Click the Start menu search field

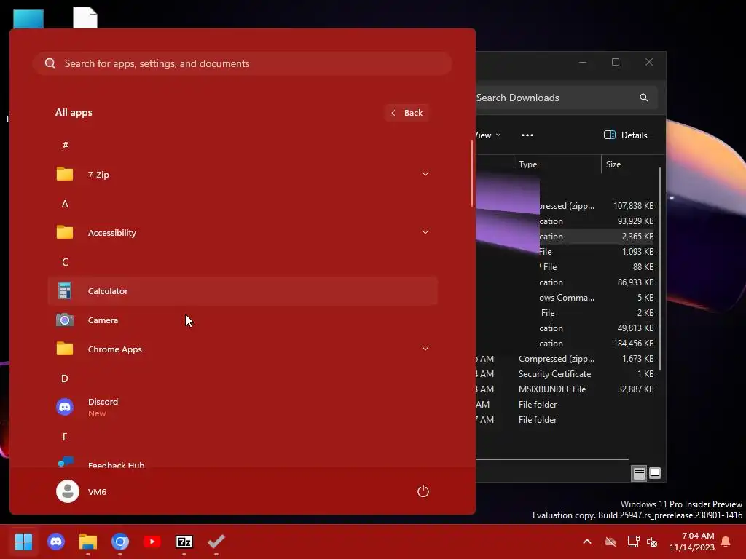tap(243, 63)
